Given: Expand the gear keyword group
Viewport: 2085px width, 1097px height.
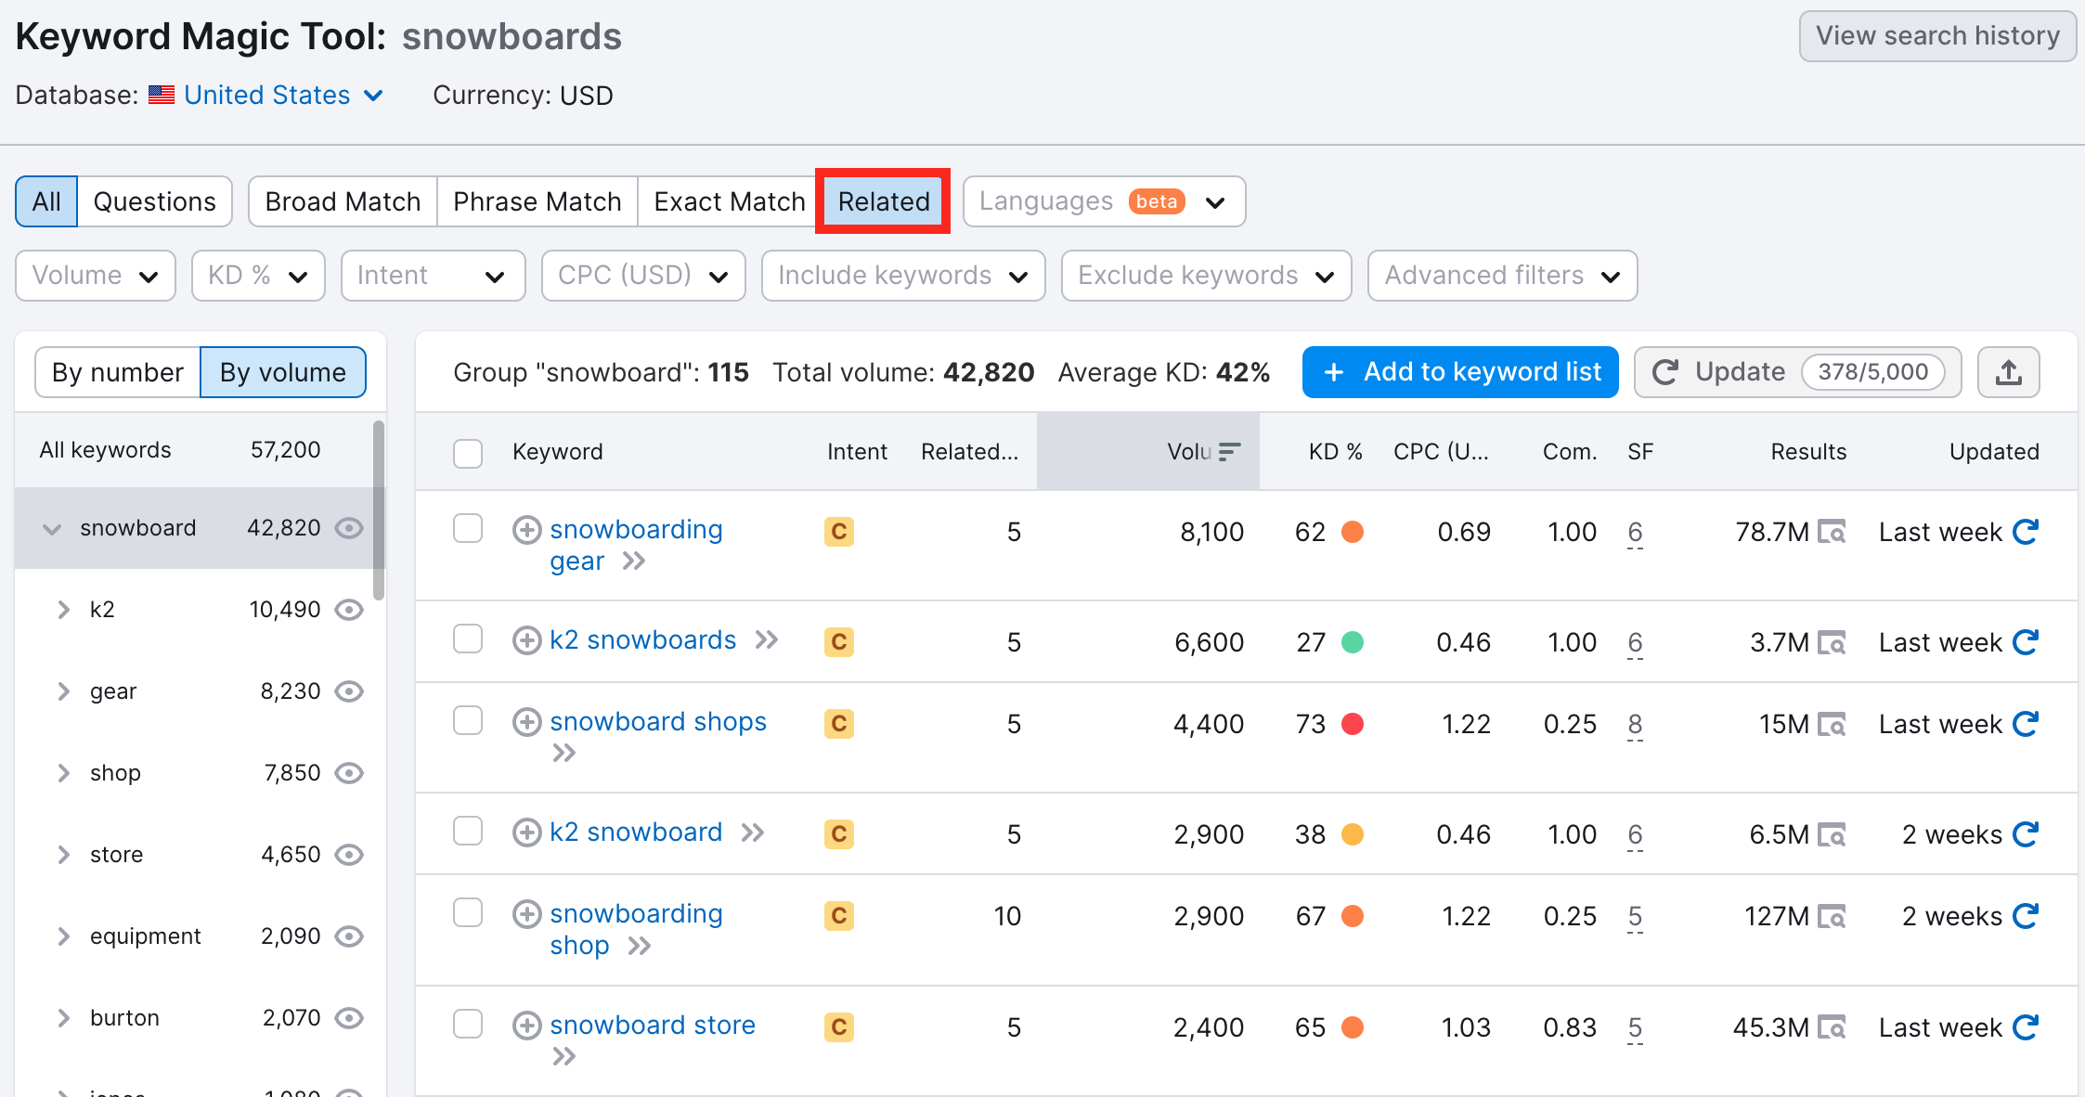Looking at the screenshot, I should click(63, 691).
